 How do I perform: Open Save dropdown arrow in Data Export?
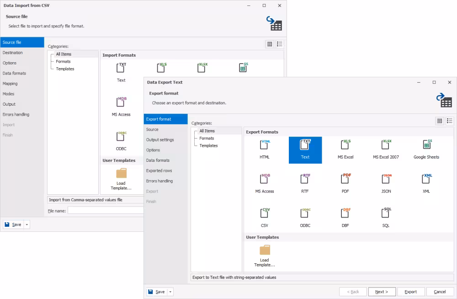(x=170, y=292)
